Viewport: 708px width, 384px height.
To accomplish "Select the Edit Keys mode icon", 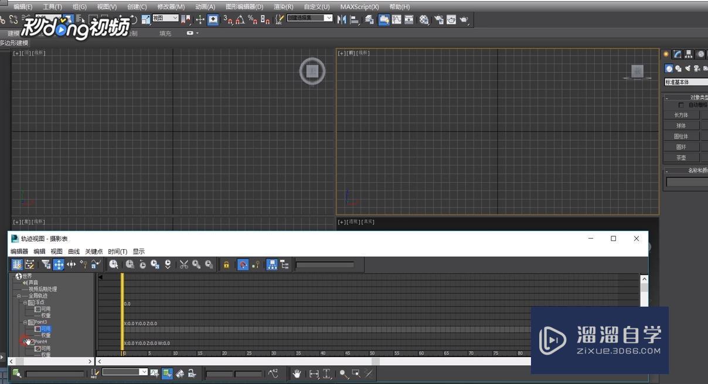I will 17,265.
